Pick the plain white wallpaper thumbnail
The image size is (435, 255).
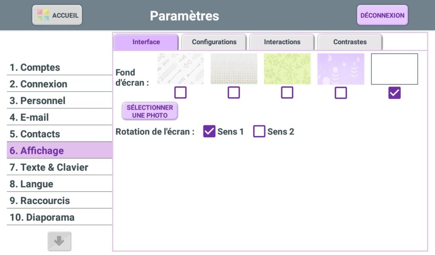pyautogui.click(x=394, y=69)
